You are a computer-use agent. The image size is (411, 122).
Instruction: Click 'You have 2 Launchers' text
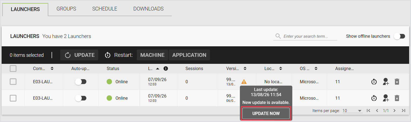coord(67,36)
